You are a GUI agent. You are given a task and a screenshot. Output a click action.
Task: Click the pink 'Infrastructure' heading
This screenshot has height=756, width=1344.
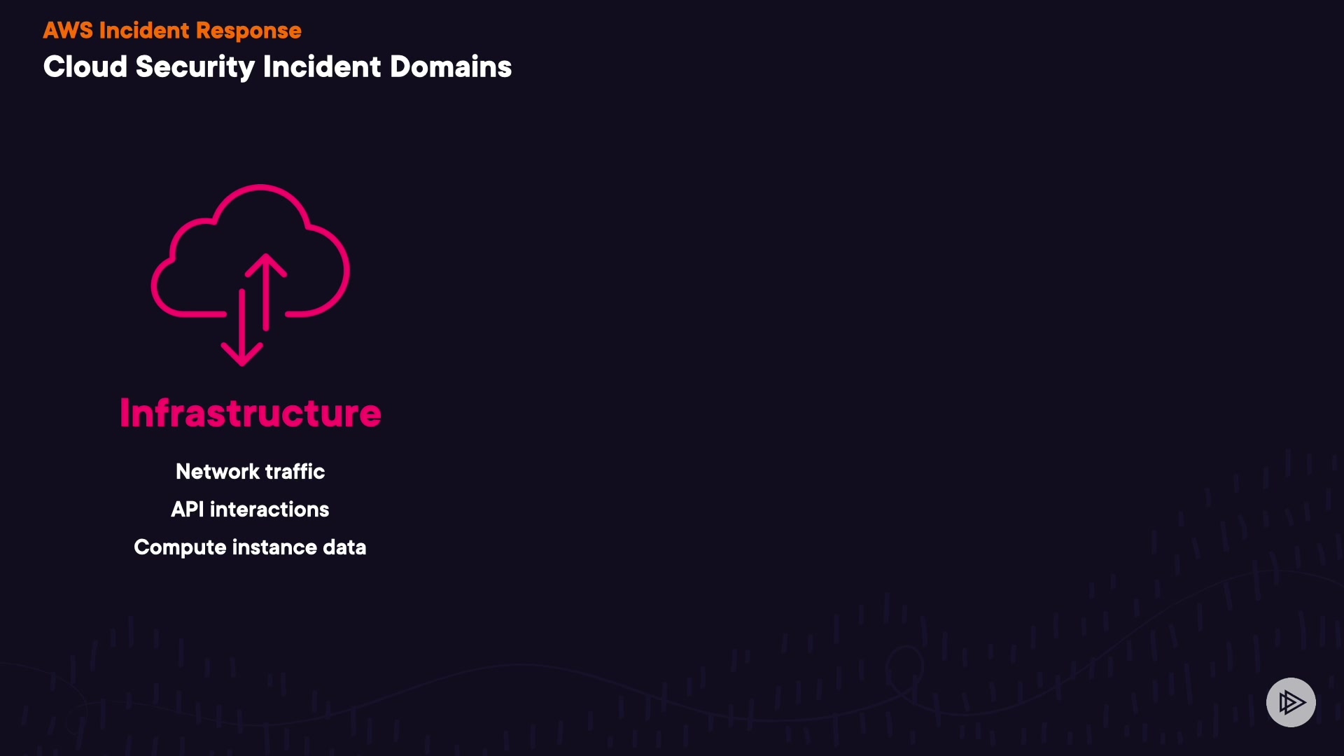pyautogui.click(x=251, y=413)
